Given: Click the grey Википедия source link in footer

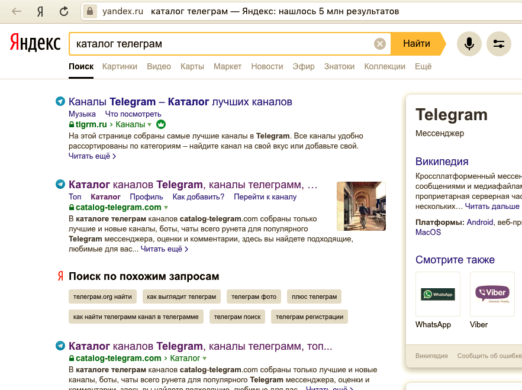Looking at the screenshot, I should (431, 356).
